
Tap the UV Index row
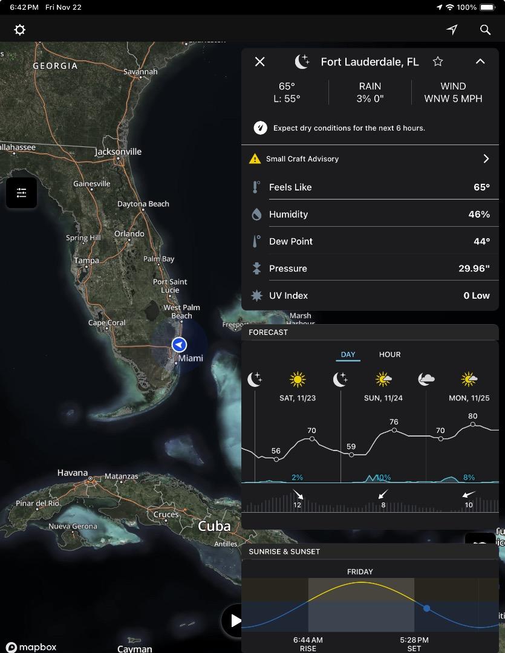370,296
